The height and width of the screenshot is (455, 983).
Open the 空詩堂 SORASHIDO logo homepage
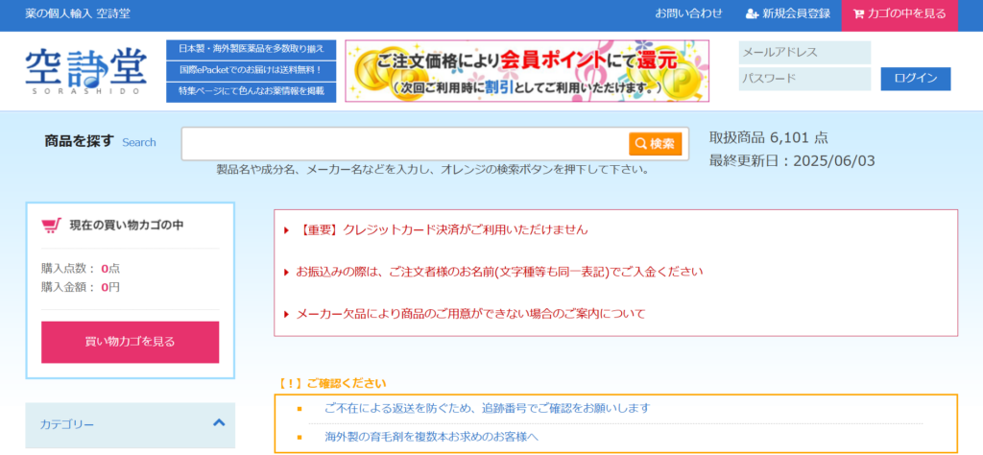coord(85,71)
